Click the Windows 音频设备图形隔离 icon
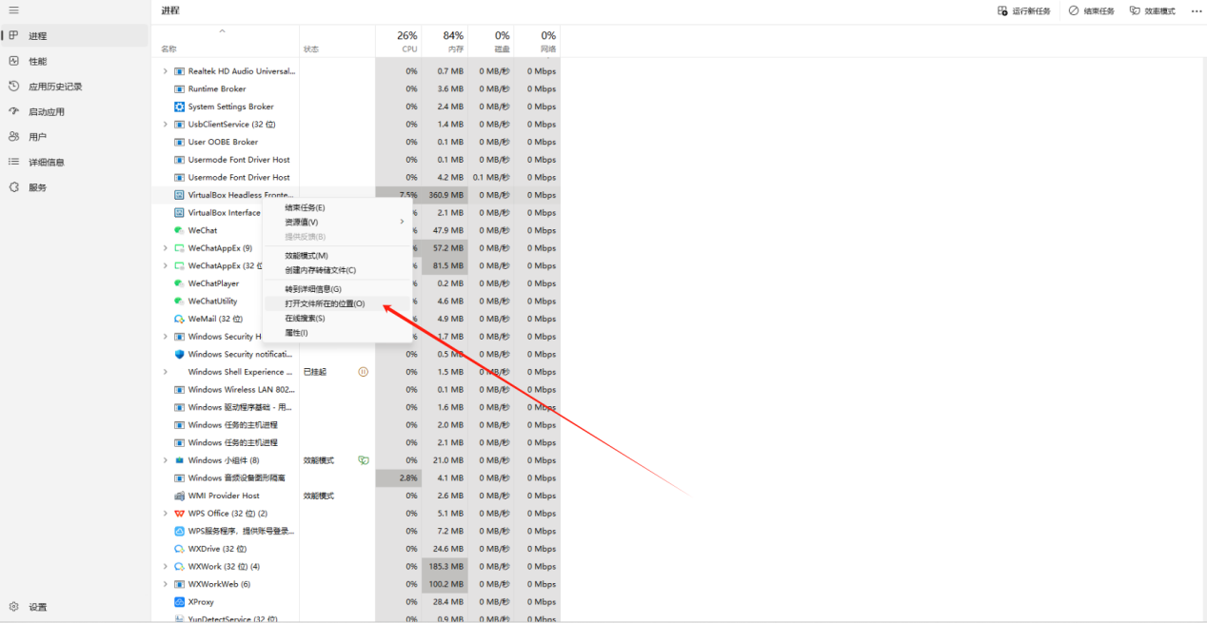The height and width of the screenshot is (623, 1207). tap(179, 478)
